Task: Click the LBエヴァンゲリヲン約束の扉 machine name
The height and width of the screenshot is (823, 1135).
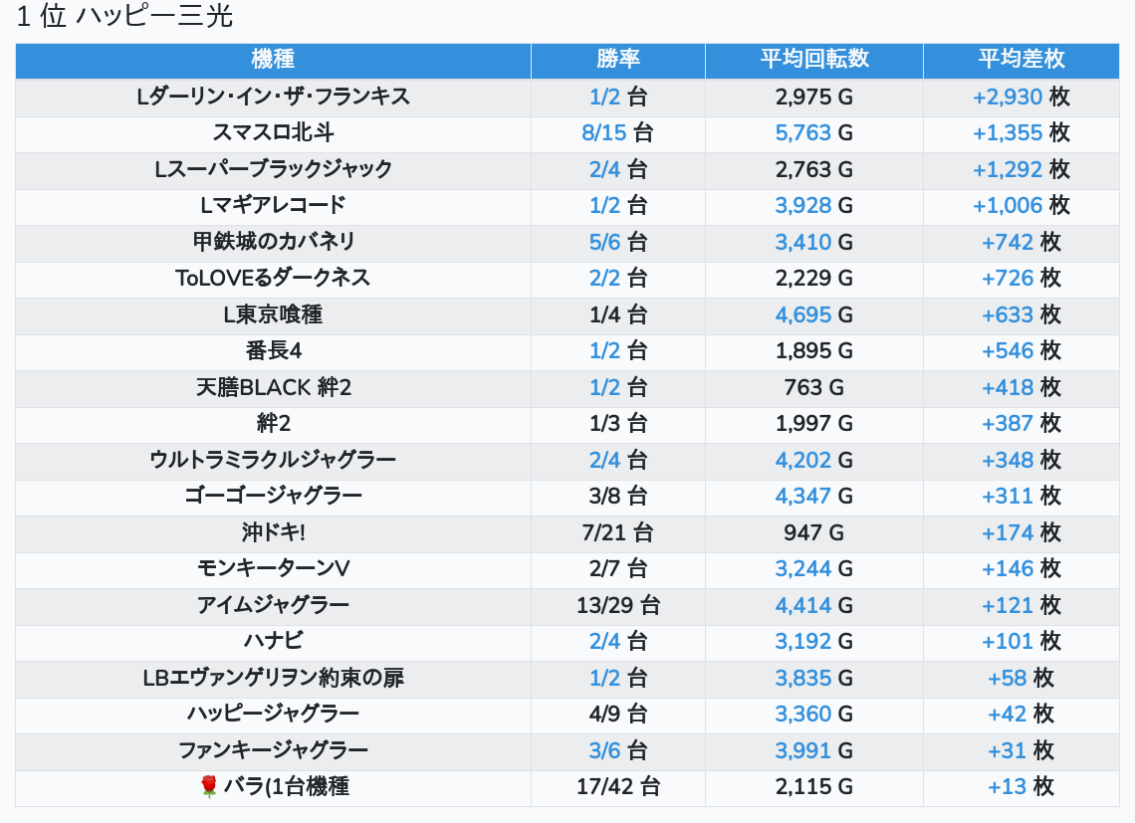Action: (x=273, y=678)
